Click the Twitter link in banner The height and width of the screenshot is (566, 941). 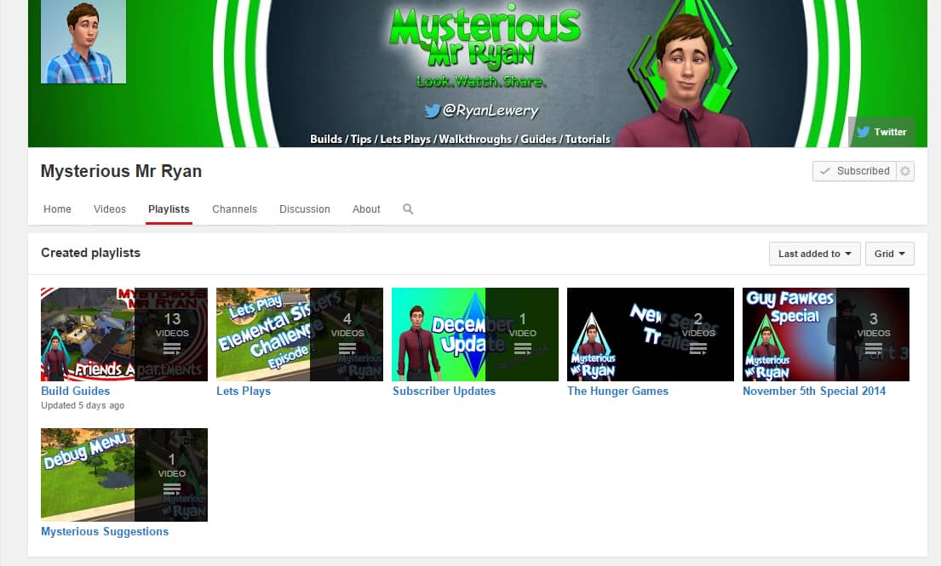(x=881, y=132)
